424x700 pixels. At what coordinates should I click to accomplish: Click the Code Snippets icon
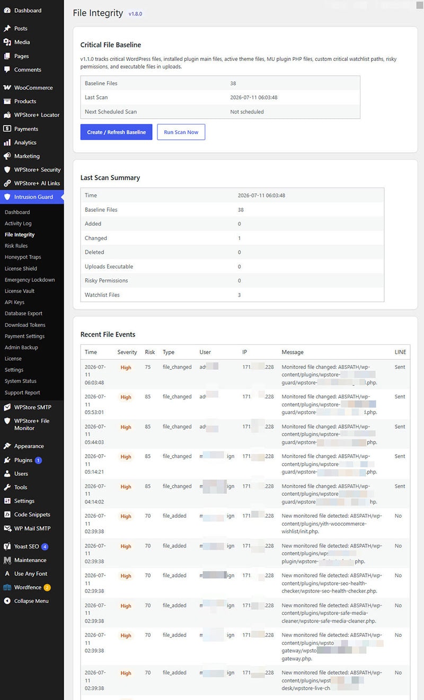click(x=7, y=515)
